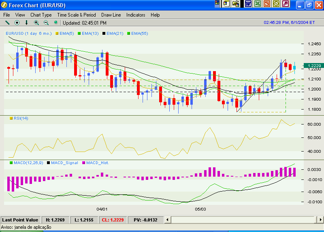Open the Time Scale & Period menu
This screenshot has width=324, height=232.
(x=77, y=15)
